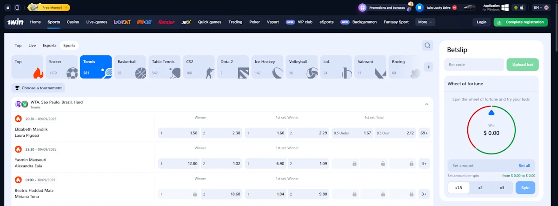Switch to the Top filter tab

tap(18, 46)
